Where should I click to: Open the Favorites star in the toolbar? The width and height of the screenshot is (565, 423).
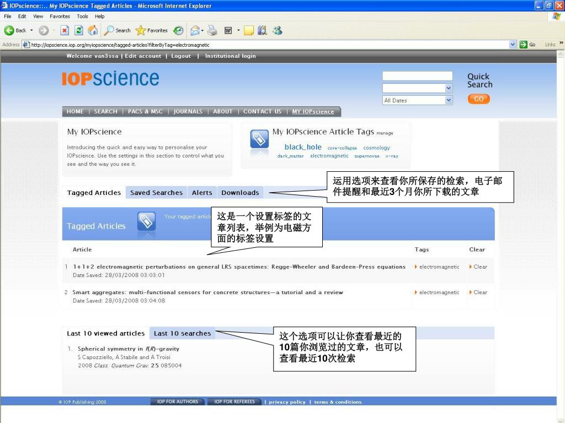[x=151, y=31]
